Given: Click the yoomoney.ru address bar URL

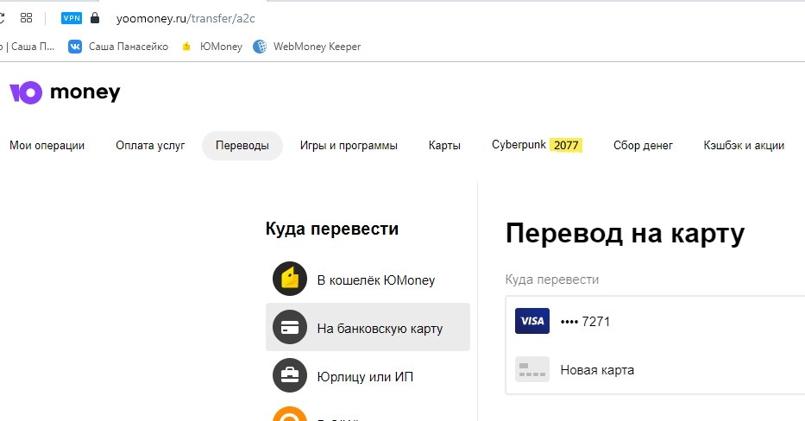Looking at the screenshot, I should pos(186,18).
